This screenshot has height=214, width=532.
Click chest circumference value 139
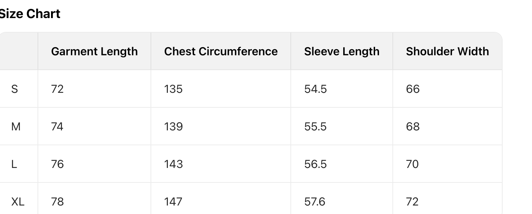(x=173, y=126)
